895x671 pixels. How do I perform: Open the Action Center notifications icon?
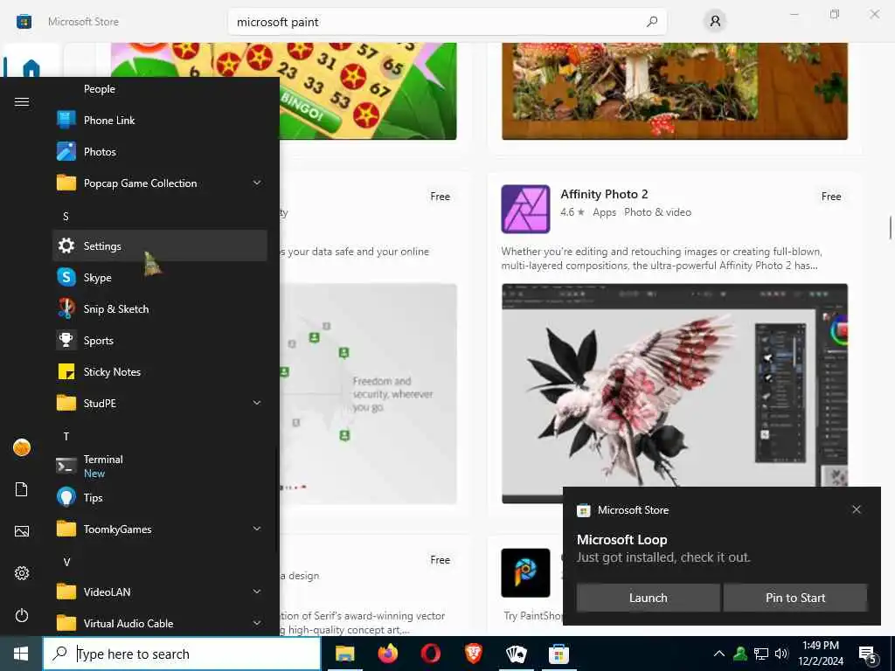(868, 654)
